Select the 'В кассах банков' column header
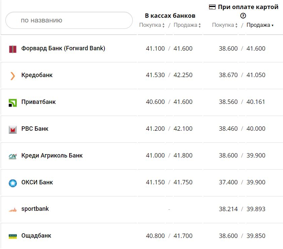This screenshot has height=249, width=283. (x=170, y=16)
